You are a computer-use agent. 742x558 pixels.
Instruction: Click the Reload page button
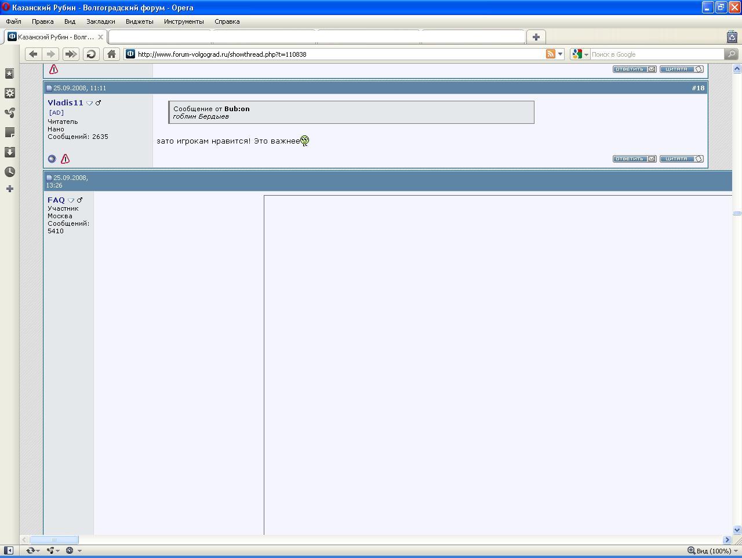(91, 54)
